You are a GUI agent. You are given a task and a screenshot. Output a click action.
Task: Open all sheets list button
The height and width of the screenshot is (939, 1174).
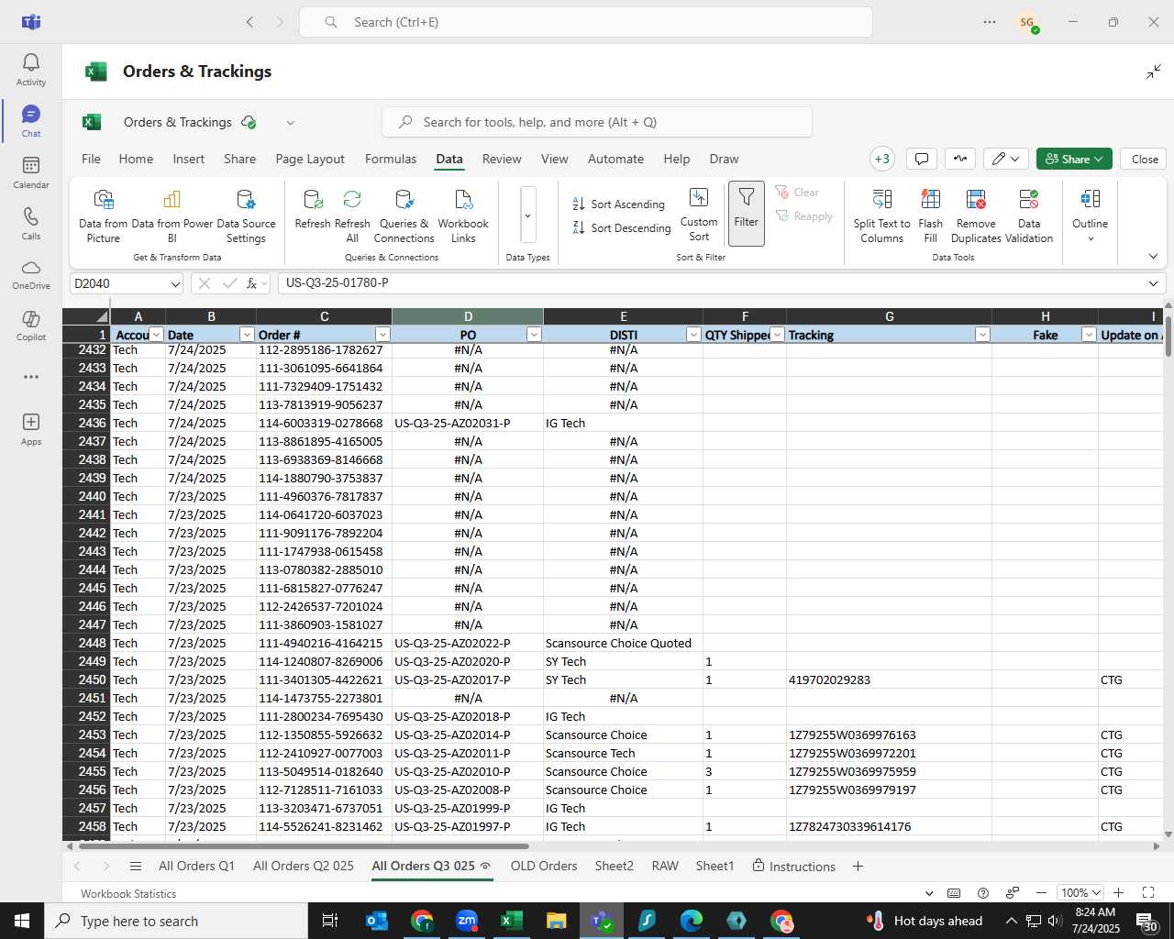click(x=136, y=866)
